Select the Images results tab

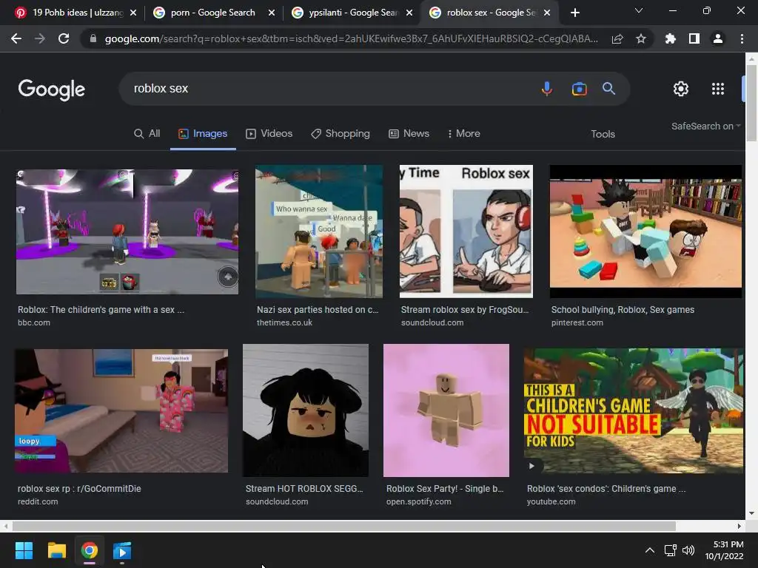[x=203, y=133]
